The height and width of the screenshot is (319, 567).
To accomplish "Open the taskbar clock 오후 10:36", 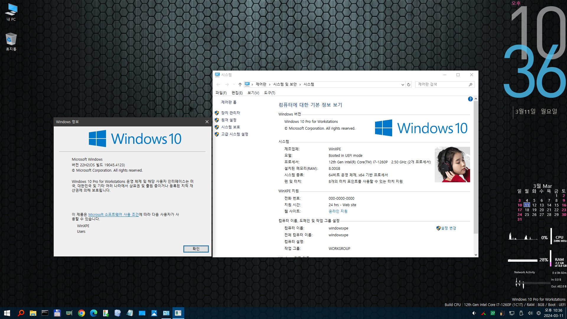I will pyautogui.click(x=553, y=313).
